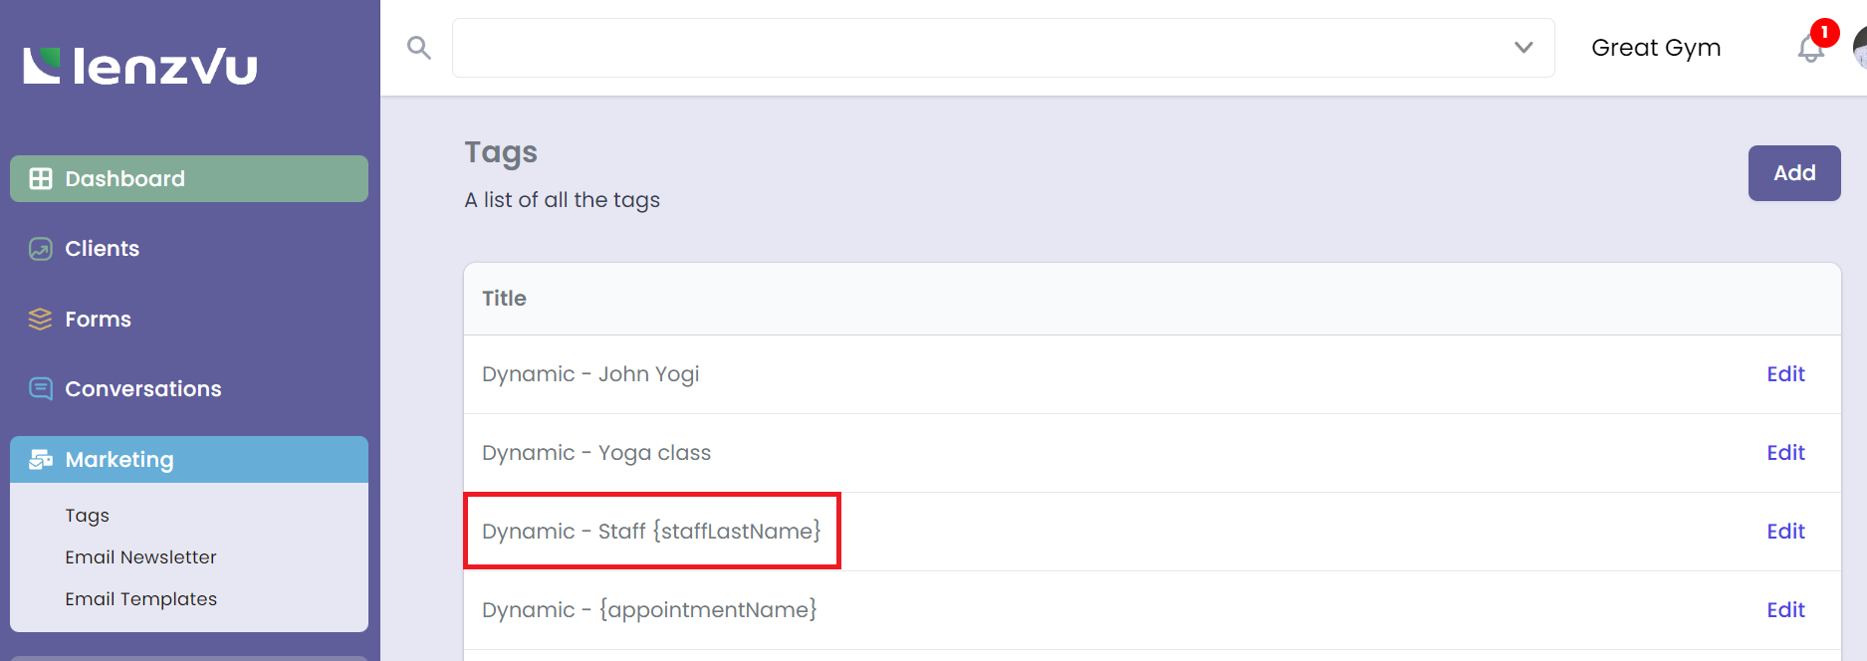Click into the top search field
1867x661 pixels.
tap(981, 48)
